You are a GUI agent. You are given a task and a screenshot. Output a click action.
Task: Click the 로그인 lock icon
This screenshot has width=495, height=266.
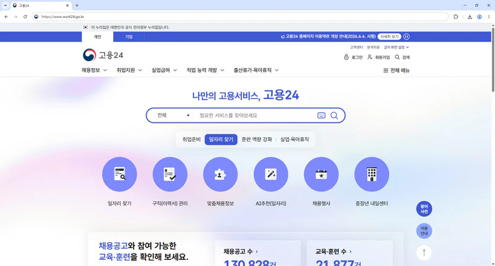346,57
